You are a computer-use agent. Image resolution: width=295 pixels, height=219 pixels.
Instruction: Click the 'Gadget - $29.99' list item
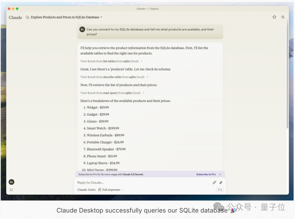pyautogui.click(x=96, y=114)
